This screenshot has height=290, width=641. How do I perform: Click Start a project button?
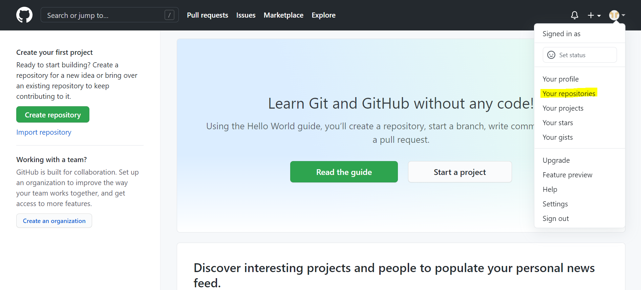[x=460, y=172]
